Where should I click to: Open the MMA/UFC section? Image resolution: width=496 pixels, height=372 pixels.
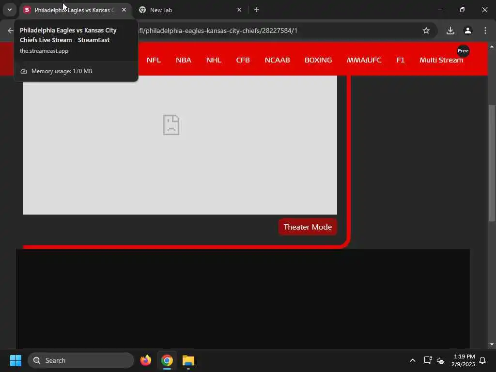(364, 60)
